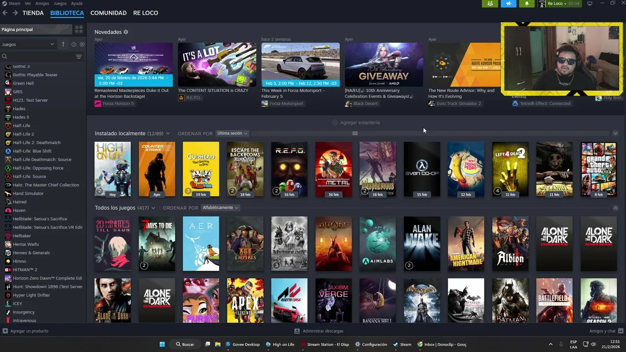Screen dimensions: 626x352
Task: Switch to the TIENDA tab
Action: click(x=33, y=13)
